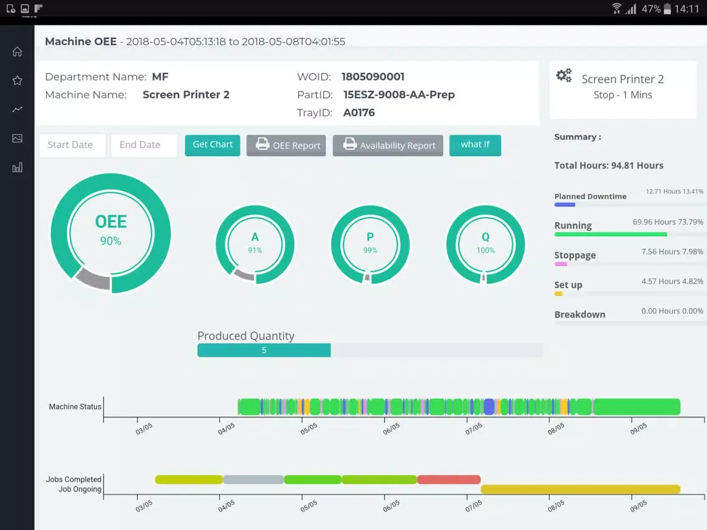Click the yellow Set up bar
Image resolution: width=707 pixels, height=530 pixels.
(x=558, y=294)
